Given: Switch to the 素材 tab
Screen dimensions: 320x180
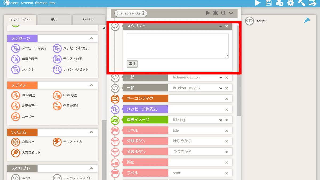Looking at the screenshot, I should point(54,20).
